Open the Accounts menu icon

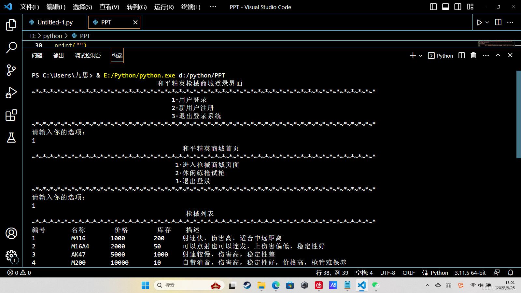[x=11, y=233]
